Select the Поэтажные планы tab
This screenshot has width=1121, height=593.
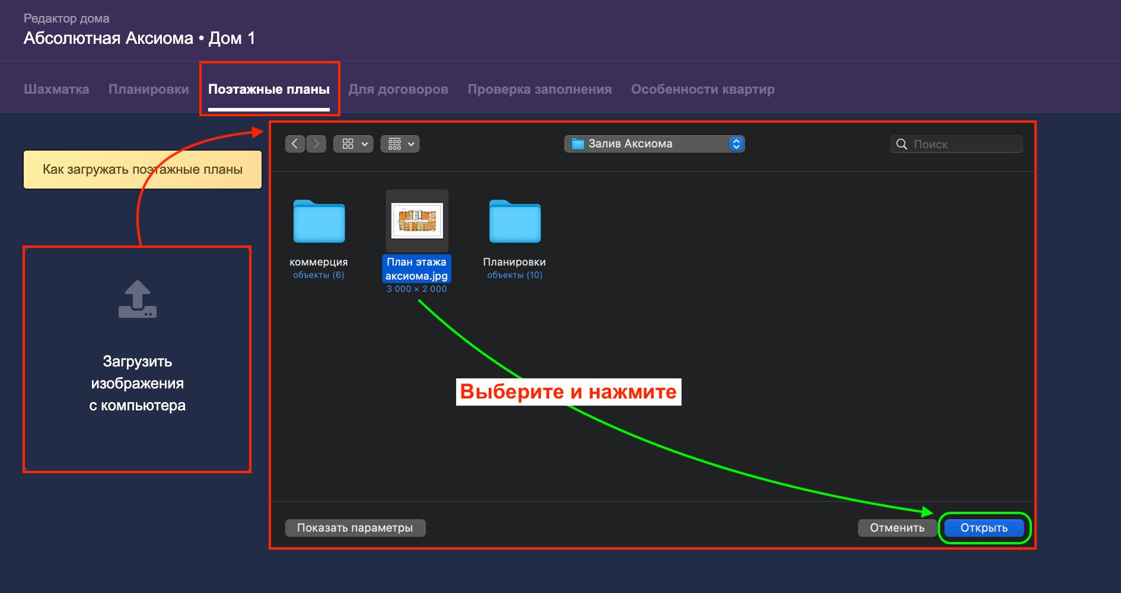(269, 89)
